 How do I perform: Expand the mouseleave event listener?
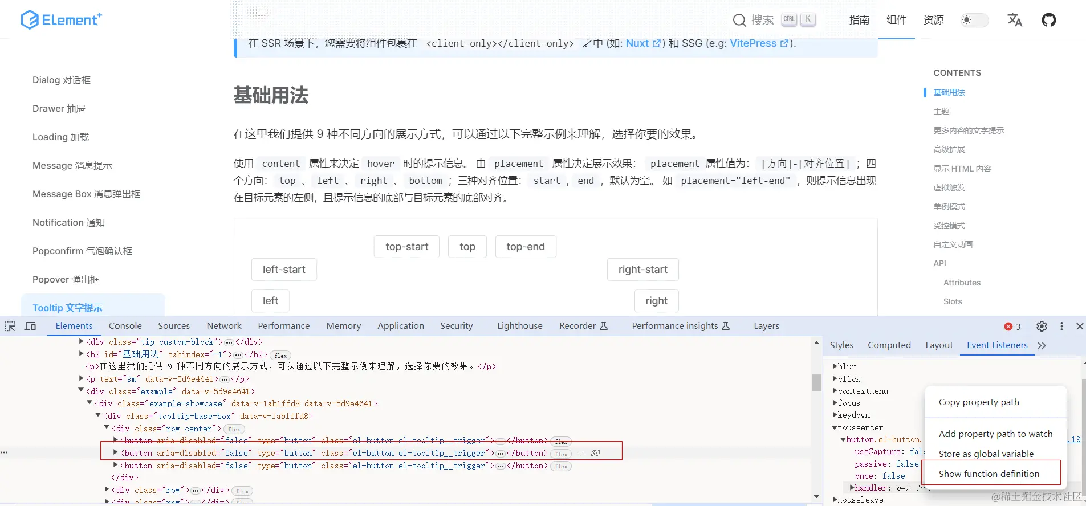(x=835, y=500)
